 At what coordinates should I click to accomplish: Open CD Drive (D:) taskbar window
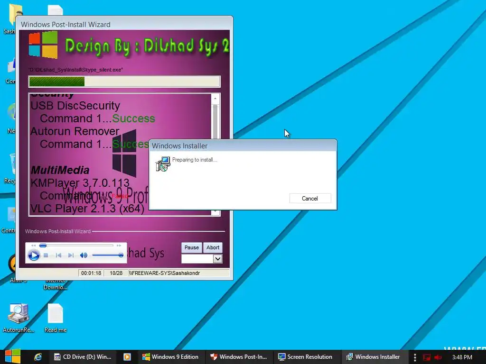point(83,357)
